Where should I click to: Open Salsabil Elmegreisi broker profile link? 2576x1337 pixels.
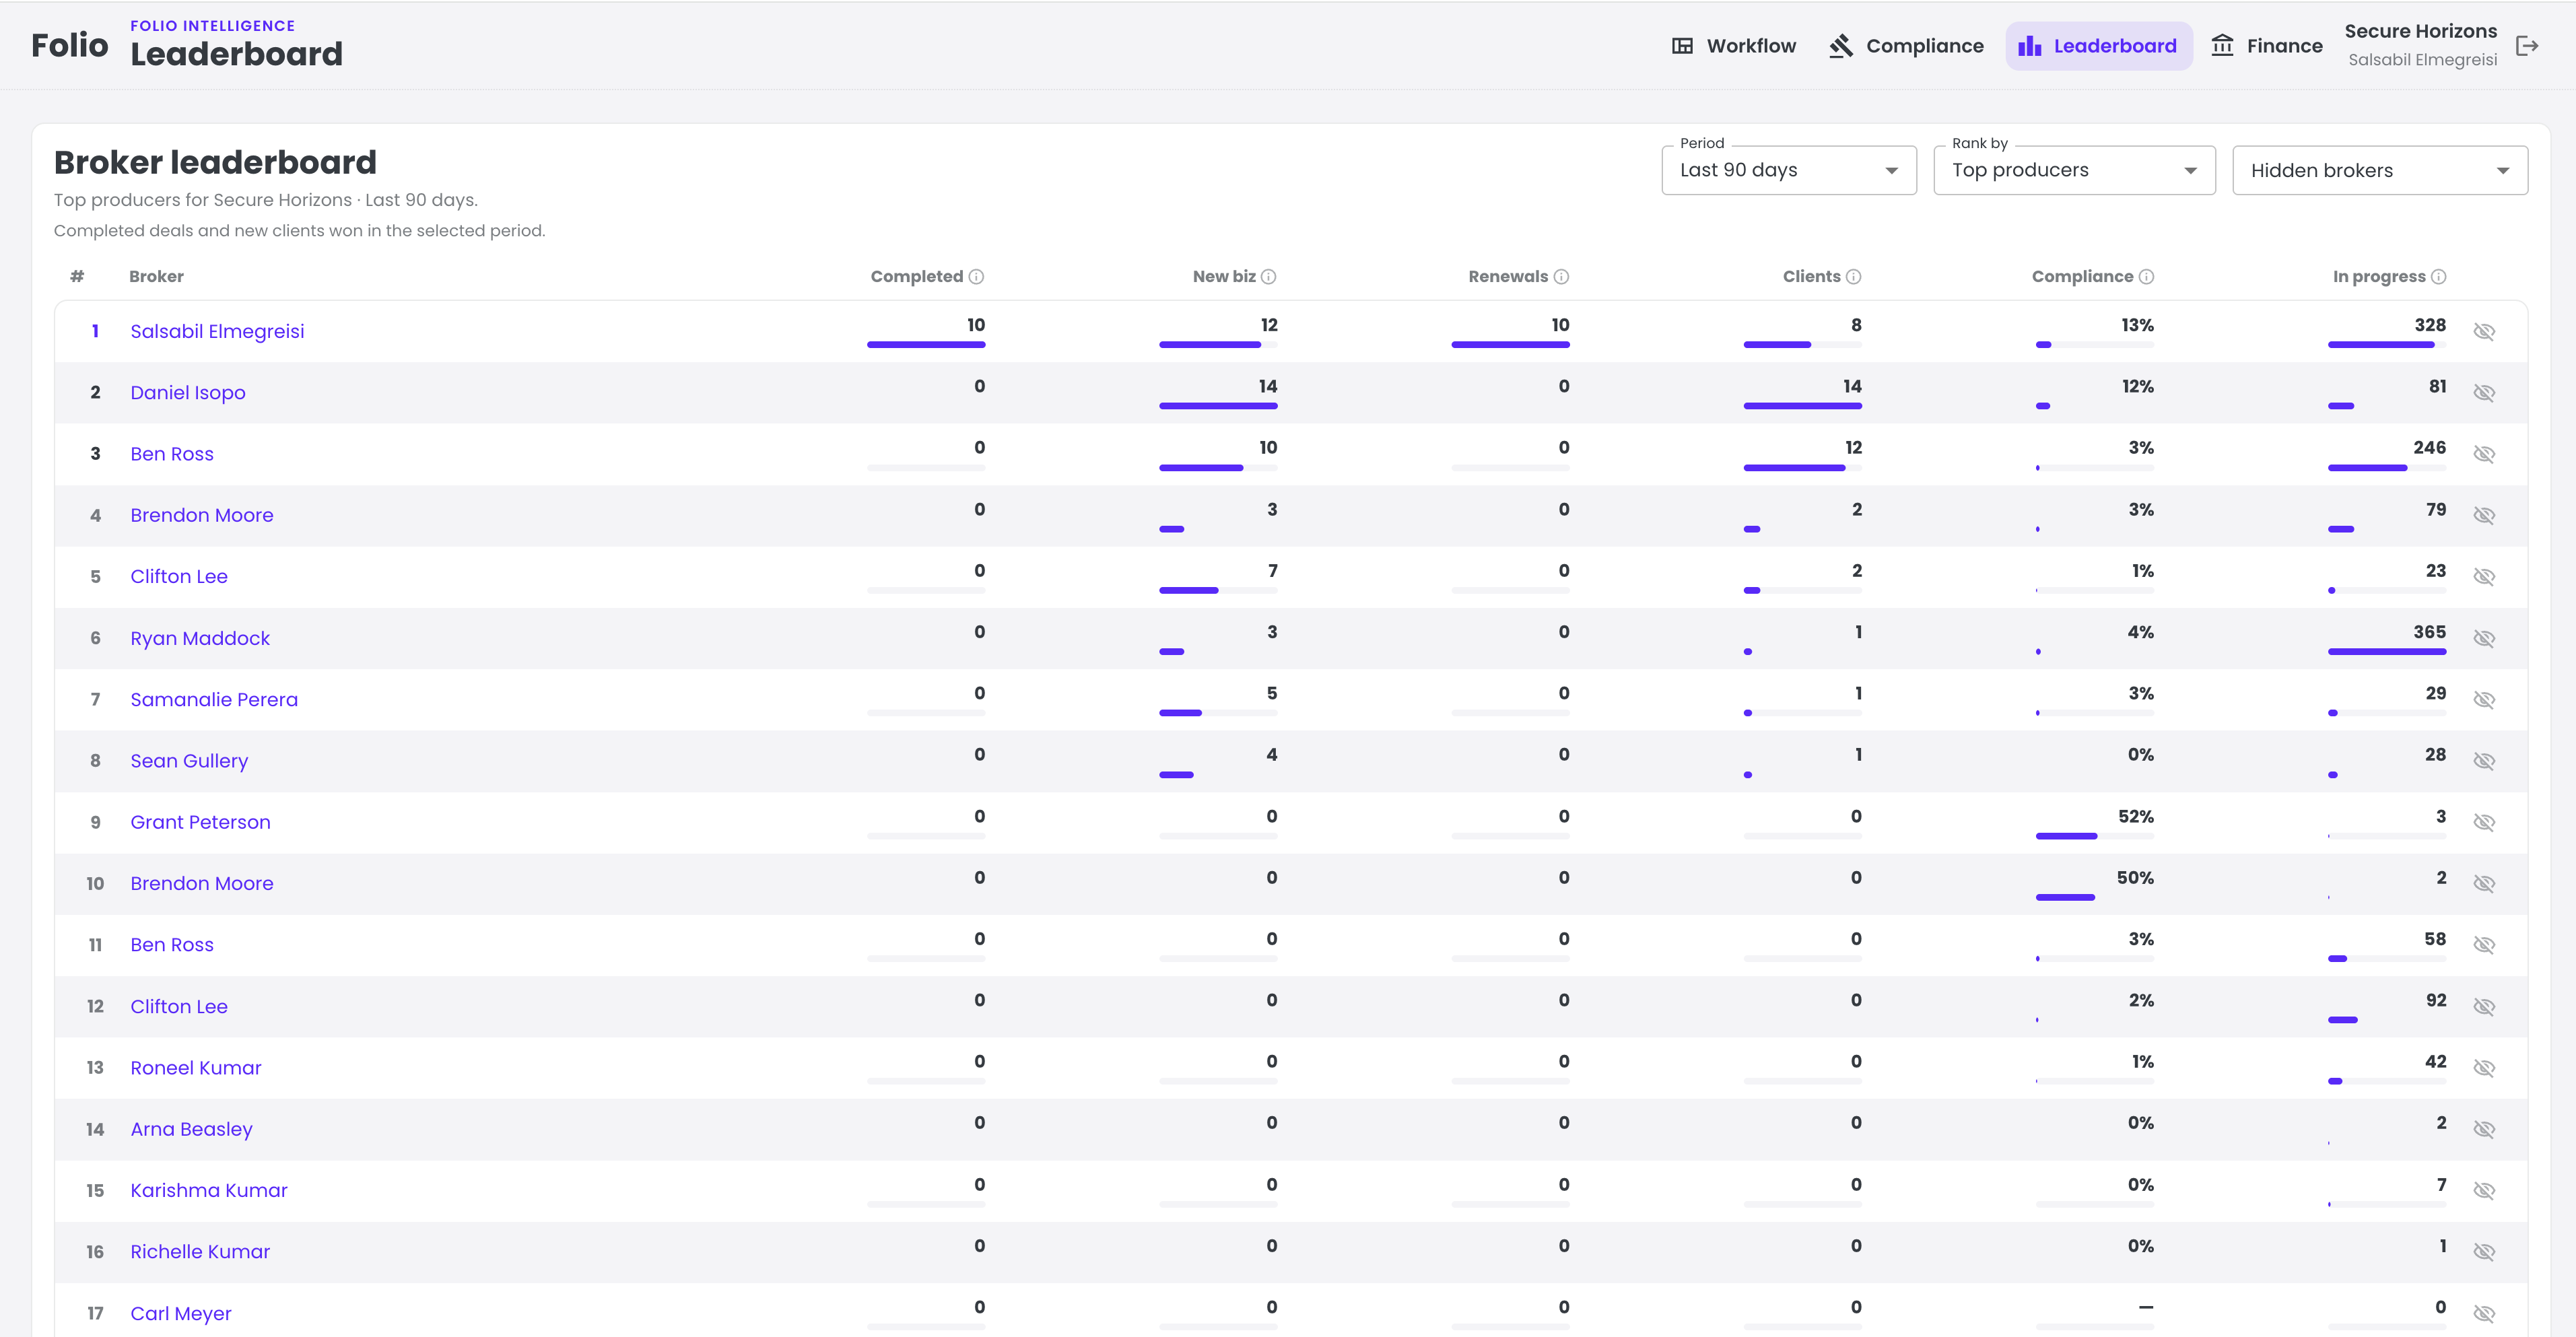tap(217, 331)
